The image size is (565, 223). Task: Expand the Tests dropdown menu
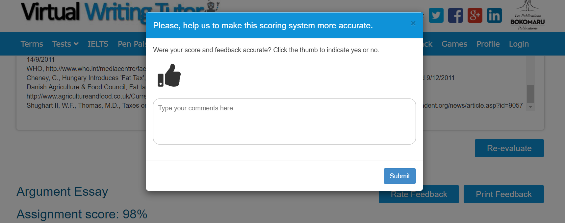pos(65,44)
